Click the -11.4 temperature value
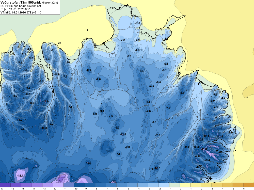The width and height of the screenshot is (254, 190). click(x=123, y=134)
